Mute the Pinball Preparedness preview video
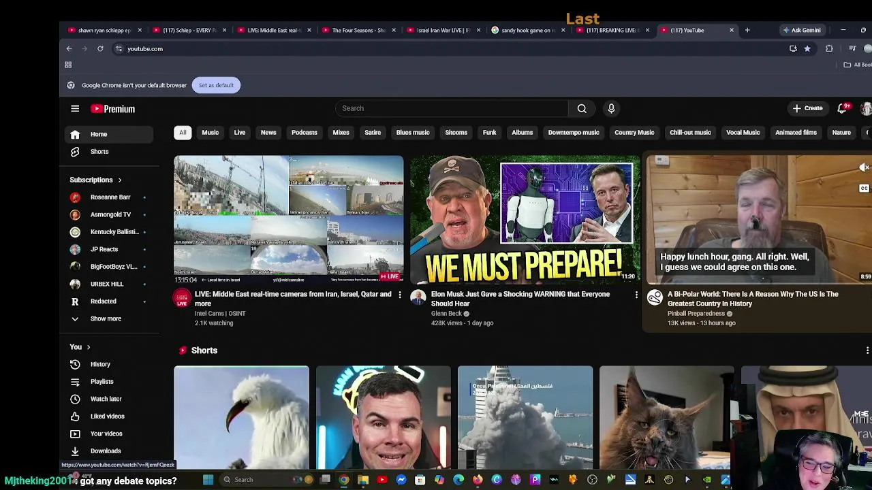The image size is (872, 490). [864, 167]
